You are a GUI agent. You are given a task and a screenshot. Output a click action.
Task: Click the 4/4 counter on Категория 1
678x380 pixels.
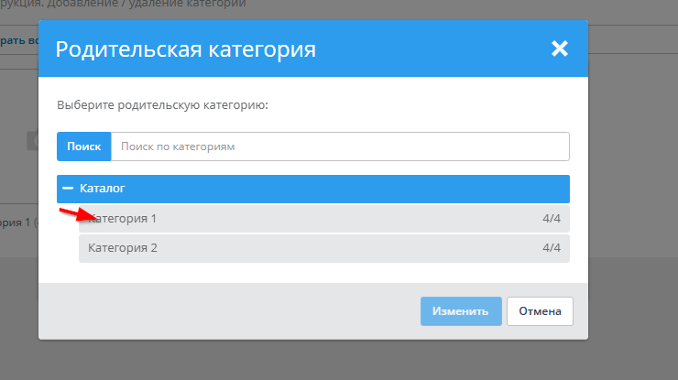click(551, 219)
